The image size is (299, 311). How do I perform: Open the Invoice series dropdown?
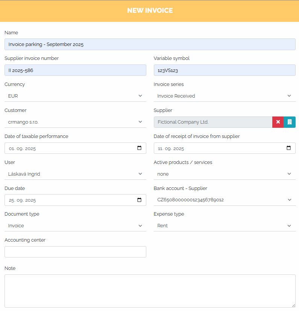[225, 96]
